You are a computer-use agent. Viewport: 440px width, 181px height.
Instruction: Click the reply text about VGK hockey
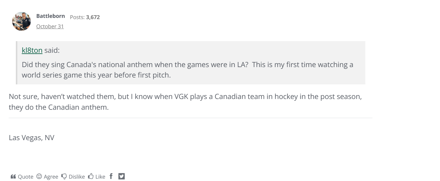[x=185, y=102]
